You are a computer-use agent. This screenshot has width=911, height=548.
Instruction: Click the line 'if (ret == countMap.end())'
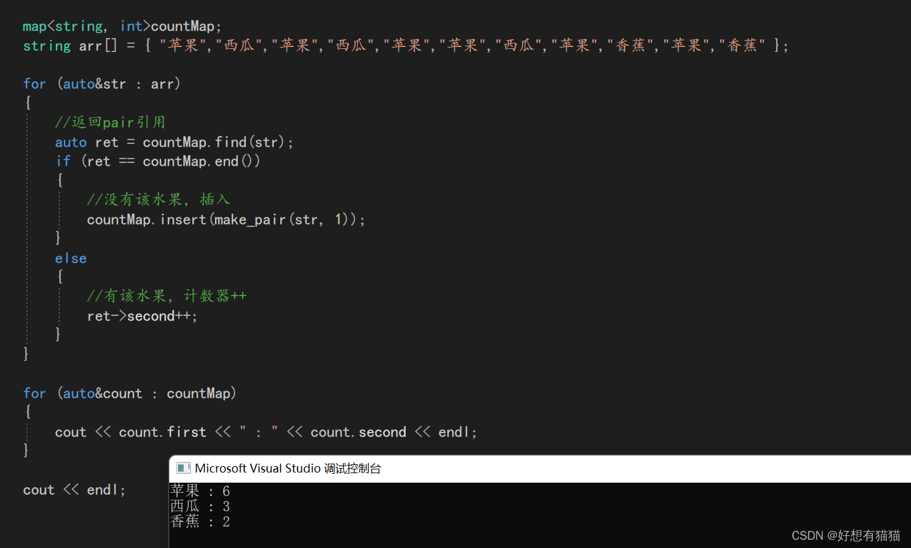coord(158,161)
